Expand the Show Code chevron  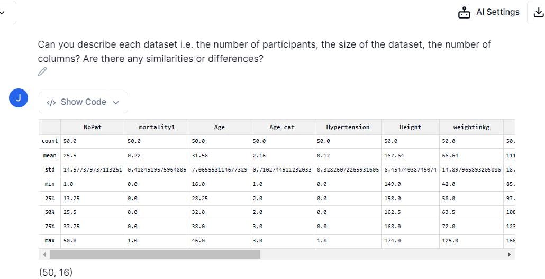116,102
